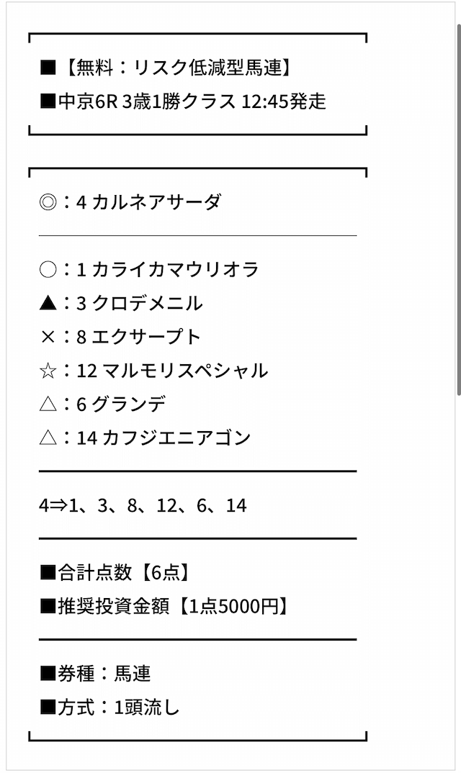The height and width of the screenshot is (773, 461).
Task: Click the black square before 推奨投資金額
Action: [x=48, y=606]
